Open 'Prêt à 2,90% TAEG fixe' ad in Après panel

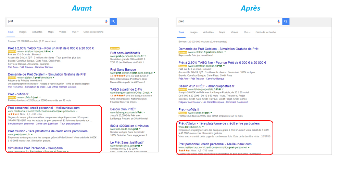click(222, 63)
